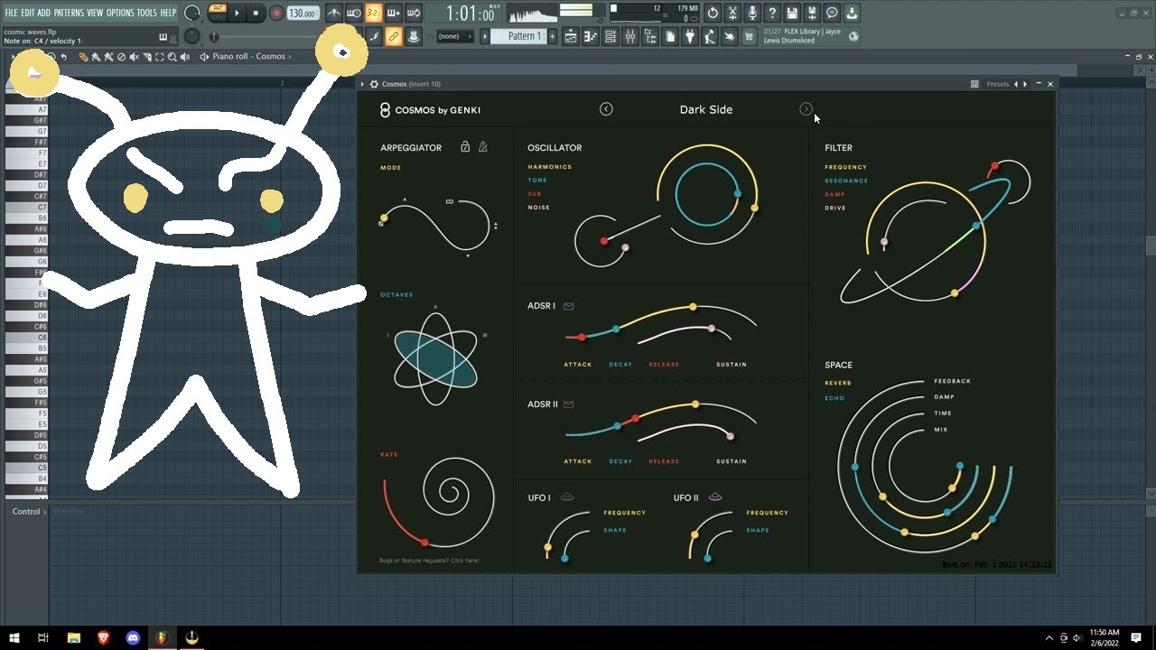Open the shopping cart content library
The height and width of the screenshot is (650, 1156).
pyautogui.click(x=749, y=36)
